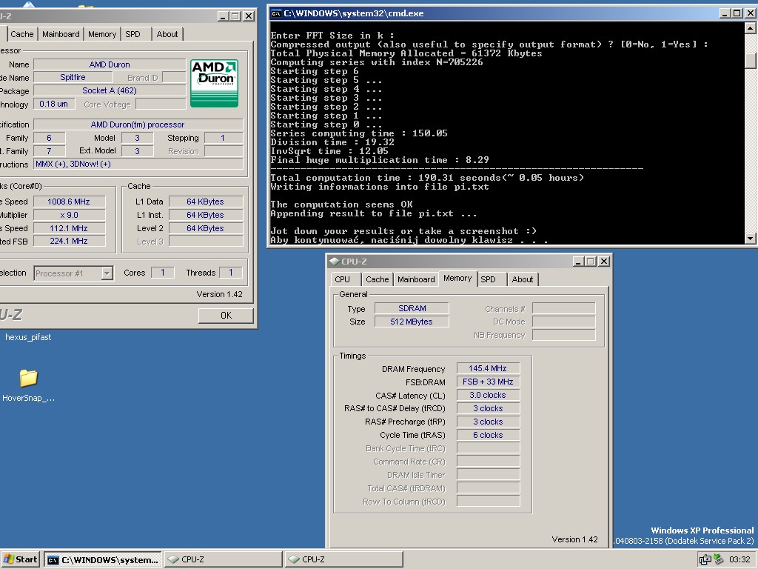758x569 pixels.
Task: Click the 3.0 clocks CAS latency value
Action: [488, 396]
